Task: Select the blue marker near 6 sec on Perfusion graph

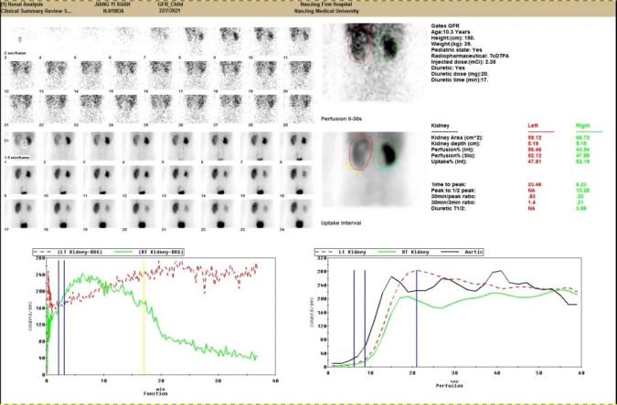Action: [x=354, y=318]
